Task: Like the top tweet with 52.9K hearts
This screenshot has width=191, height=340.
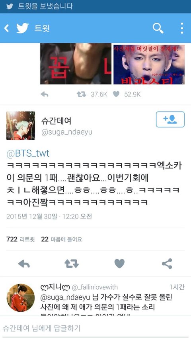Action: click(x=116, y=94)
